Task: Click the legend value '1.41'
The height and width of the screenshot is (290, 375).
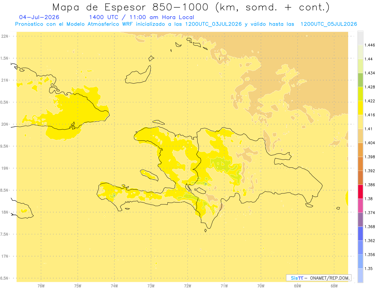Action: [369, 129]
